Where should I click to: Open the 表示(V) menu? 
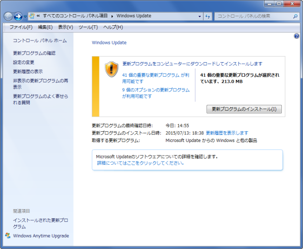[66, 27]
